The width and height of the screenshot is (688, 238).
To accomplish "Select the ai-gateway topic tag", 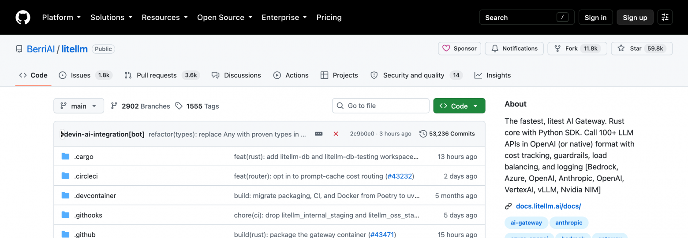I will point(526,223).
